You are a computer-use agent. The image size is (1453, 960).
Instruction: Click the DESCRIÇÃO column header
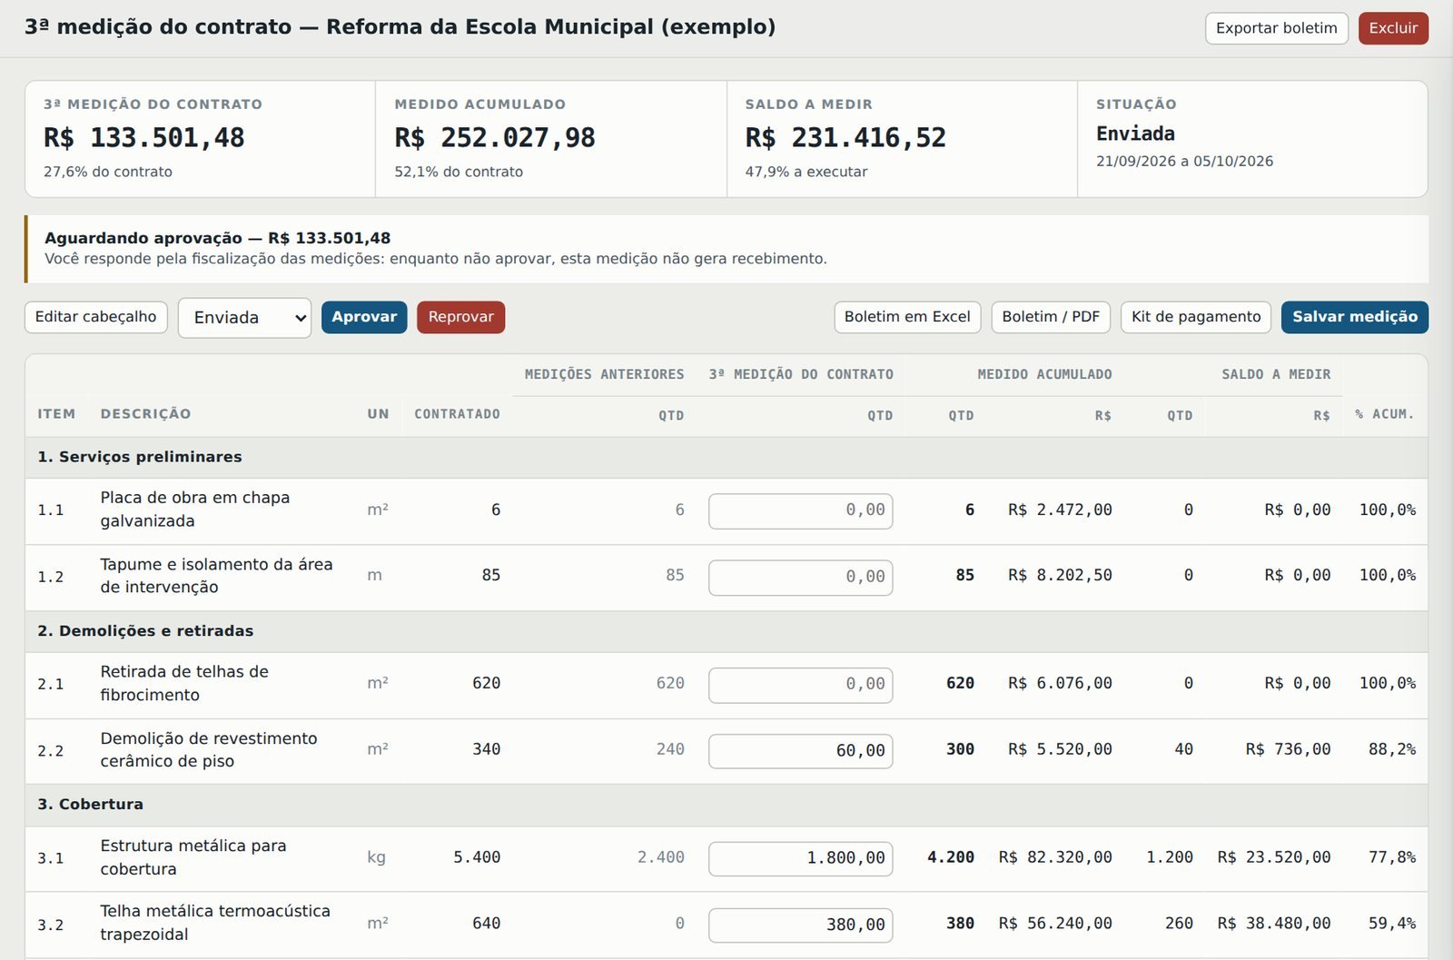(x=145, y=414)
